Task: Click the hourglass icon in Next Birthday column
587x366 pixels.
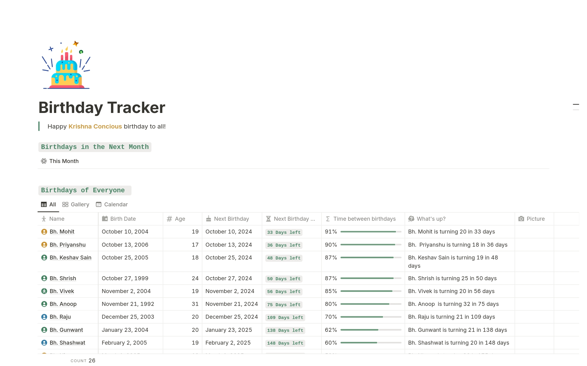Action: [268, 219]
